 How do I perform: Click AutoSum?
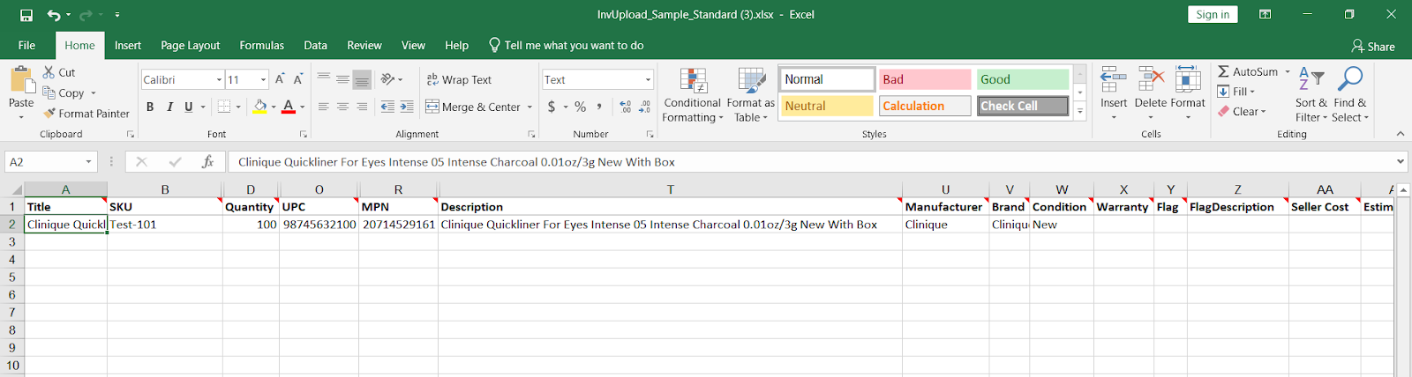point(1248,71)
